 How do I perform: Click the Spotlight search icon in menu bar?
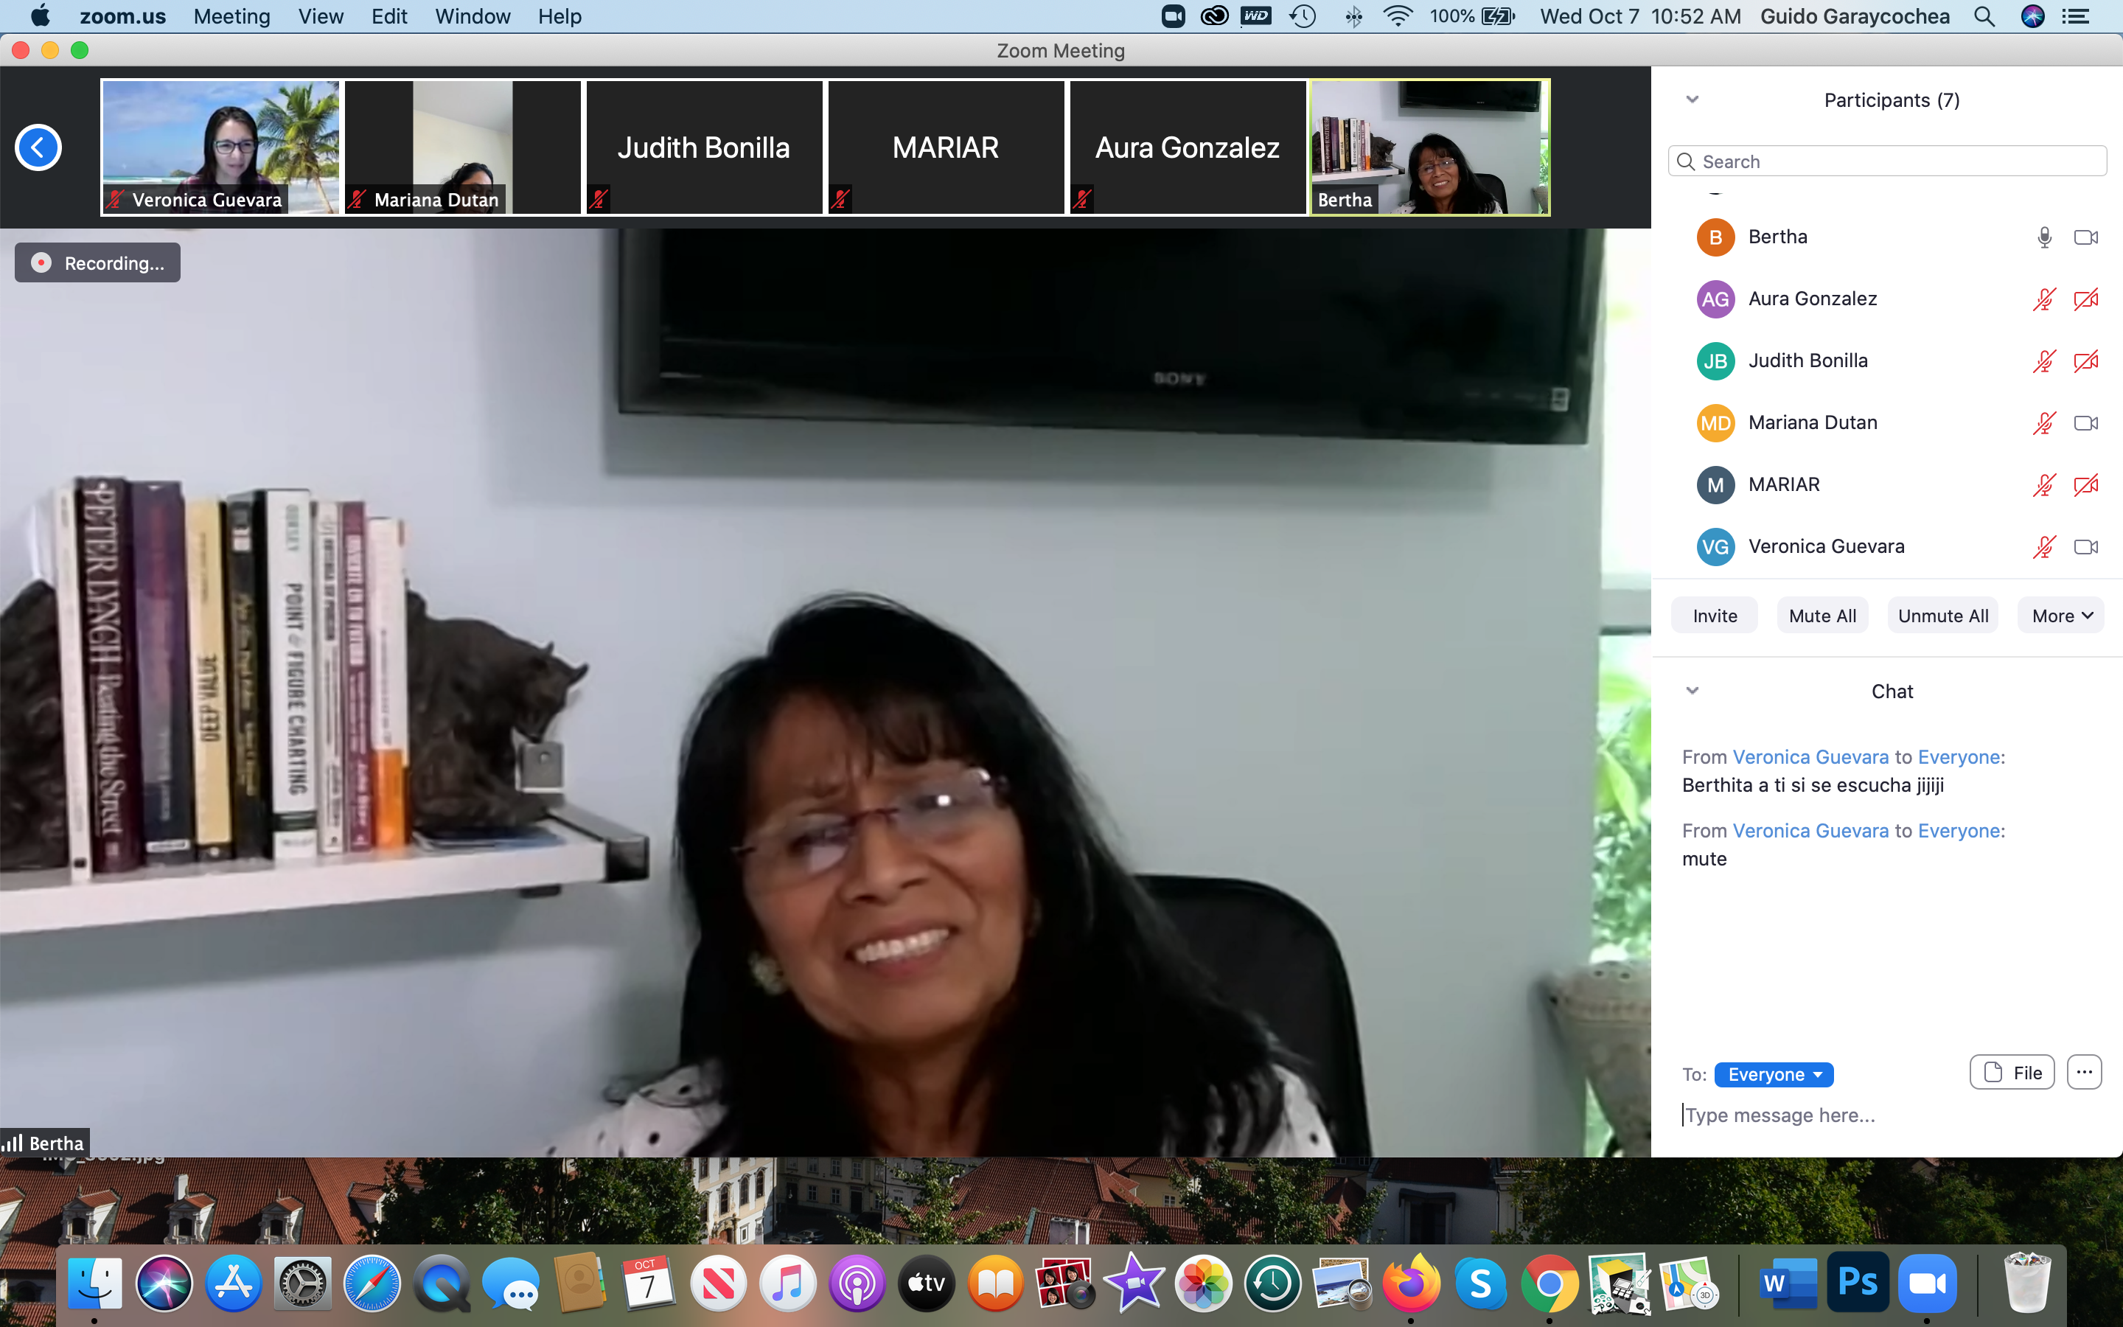coord(1984,15)
